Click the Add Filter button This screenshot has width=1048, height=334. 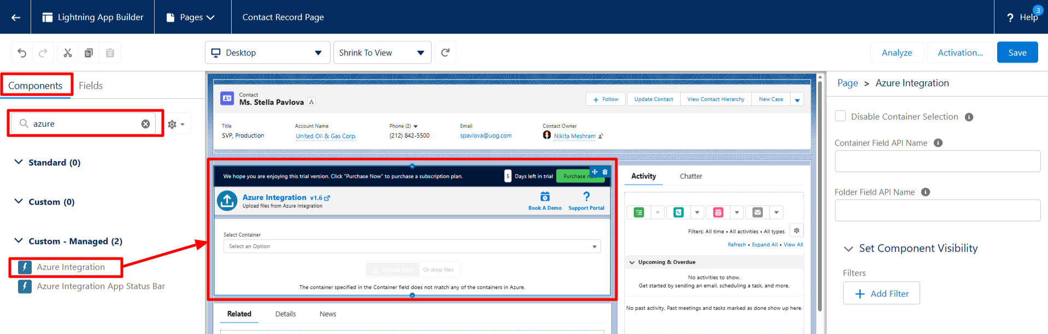click(x=881, y=294)
